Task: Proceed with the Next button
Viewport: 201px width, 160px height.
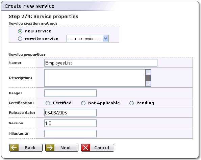Action: [x=62, y=148]
